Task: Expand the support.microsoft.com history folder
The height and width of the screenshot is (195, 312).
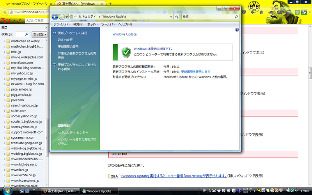Action: coord(4,133)
